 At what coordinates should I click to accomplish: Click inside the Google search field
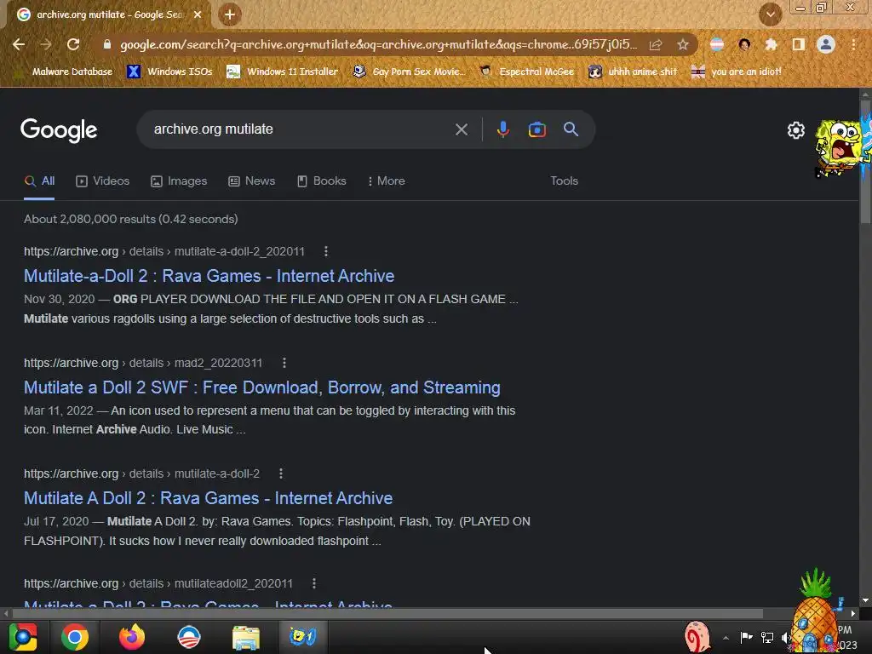pyautogui.click(x=301, y=129)
